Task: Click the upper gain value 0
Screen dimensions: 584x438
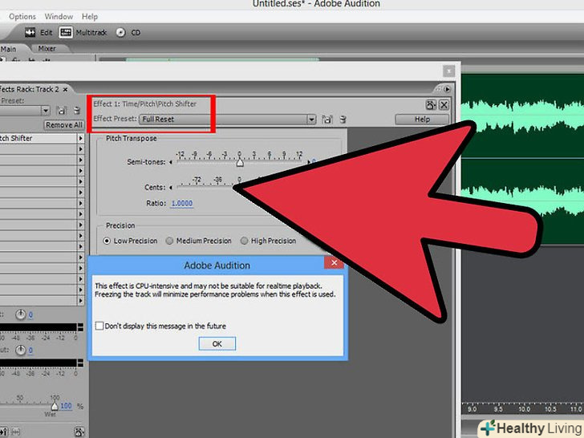Action: pos(30,315)
